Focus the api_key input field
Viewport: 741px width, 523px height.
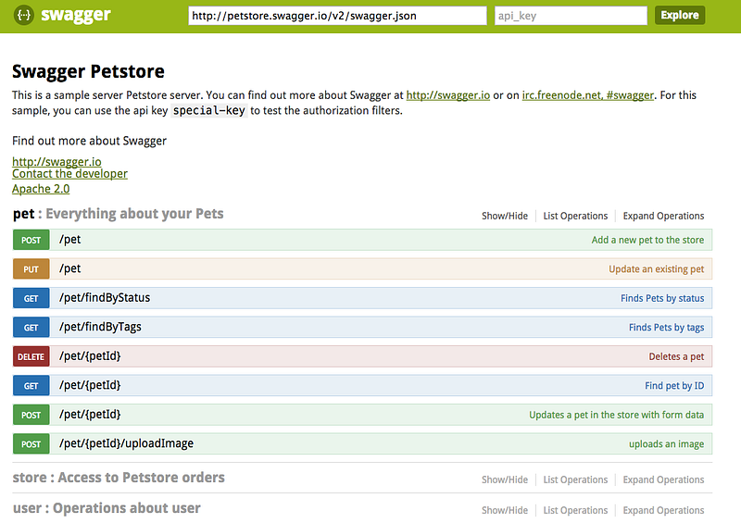click(x=571, y=16)
